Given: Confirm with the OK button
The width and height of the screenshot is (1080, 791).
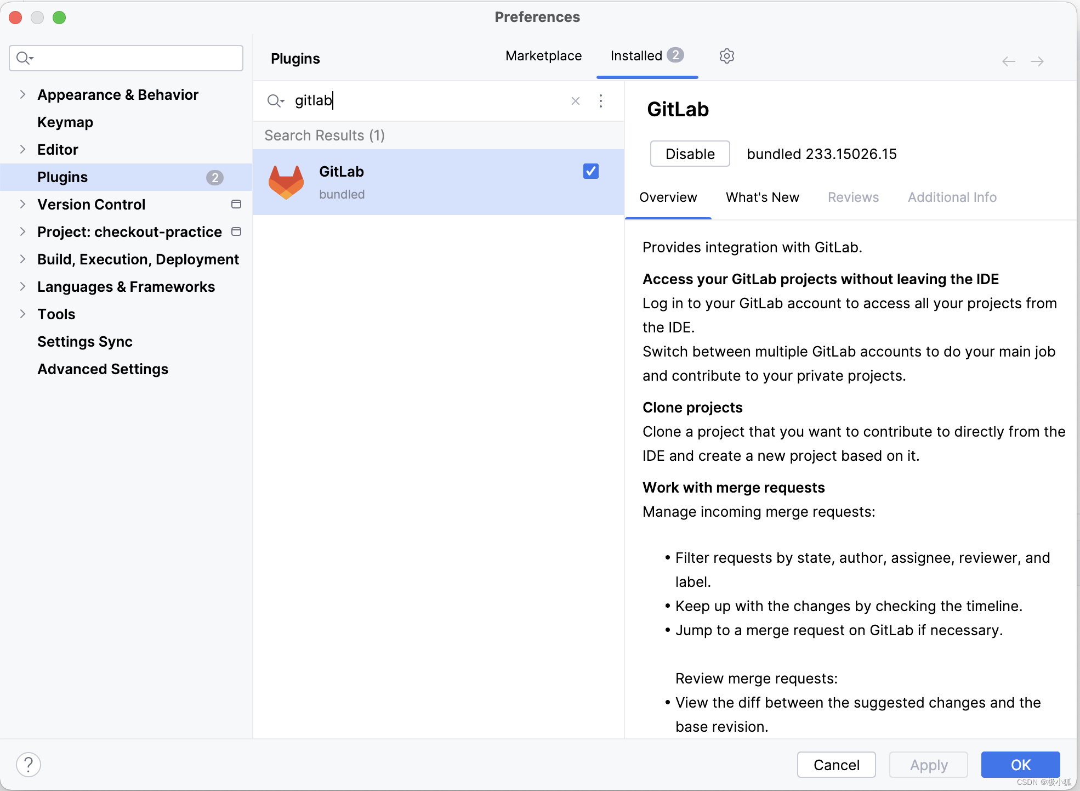Looking at the screenshot, I should (1020, 765).
